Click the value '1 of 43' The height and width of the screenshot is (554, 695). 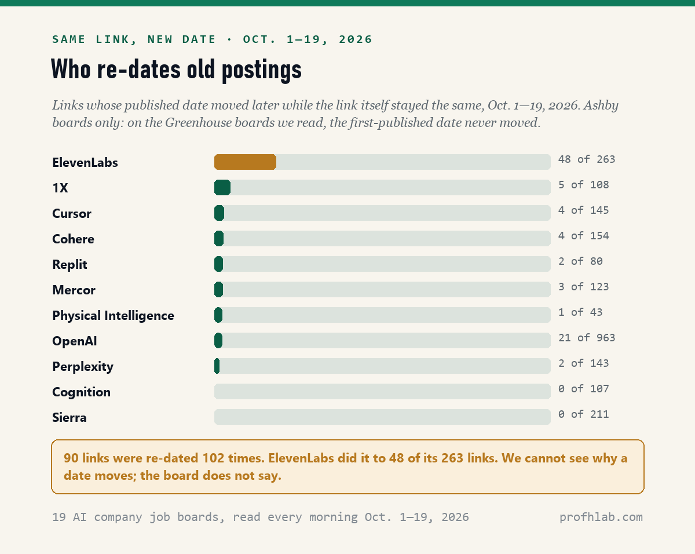(580, 312)
